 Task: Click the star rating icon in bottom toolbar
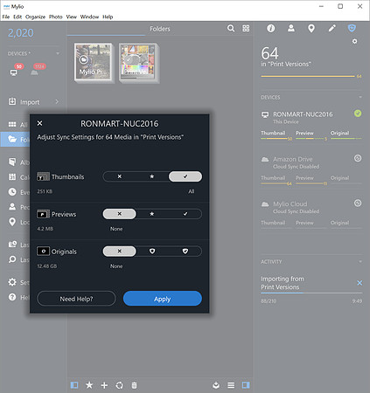click(89, 385)
